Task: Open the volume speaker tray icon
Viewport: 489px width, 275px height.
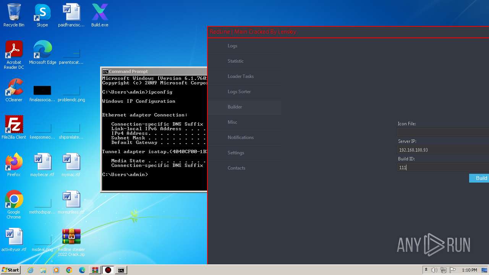Action: point(434,270)
